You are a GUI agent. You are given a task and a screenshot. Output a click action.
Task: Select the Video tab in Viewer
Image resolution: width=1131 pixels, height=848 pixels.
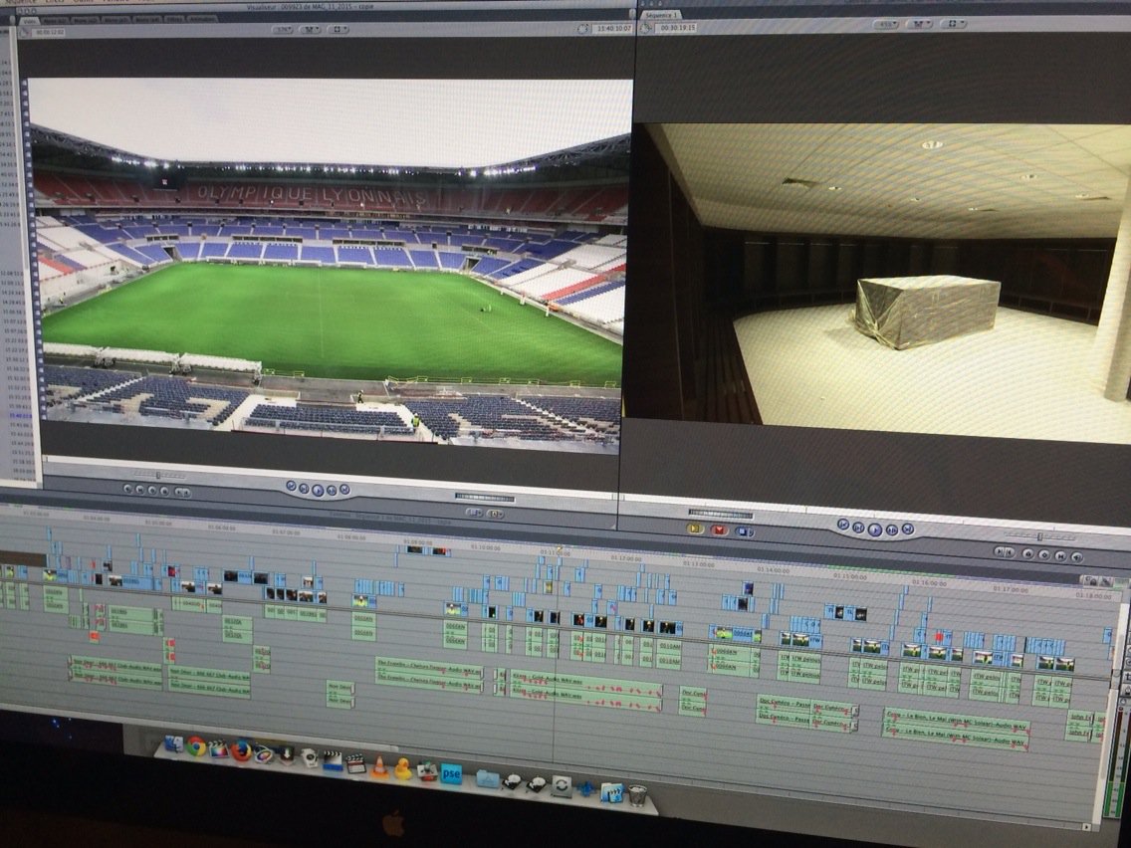pyautogui.click(x=29, y=21)
